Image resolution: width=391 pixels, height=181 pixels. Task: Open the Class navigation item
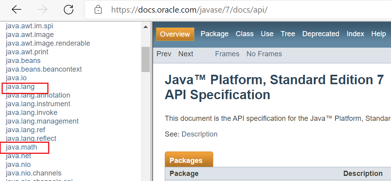coord(245,34)
